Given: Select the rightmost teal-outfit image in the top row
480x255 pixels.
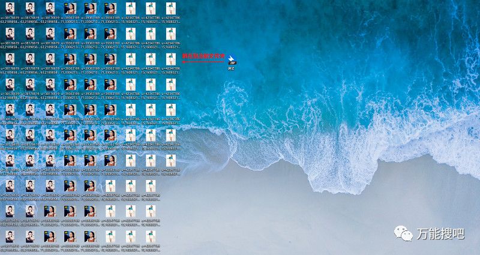Looking at the screenshot, I should pyautogui.click(x=170, y=8).
